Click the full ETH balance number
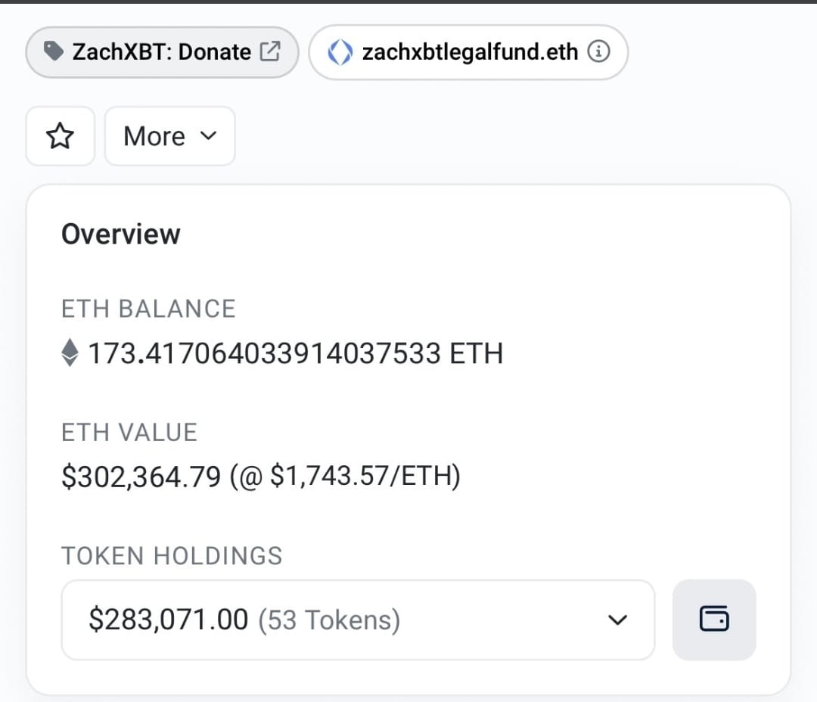The width and height of the screenshot is (817, 702). (x=297, y=353)
